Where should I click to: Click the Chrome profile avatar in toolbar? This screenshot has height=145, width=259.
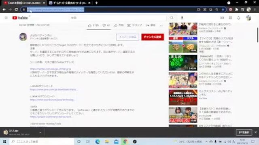(x=249, y=10)
